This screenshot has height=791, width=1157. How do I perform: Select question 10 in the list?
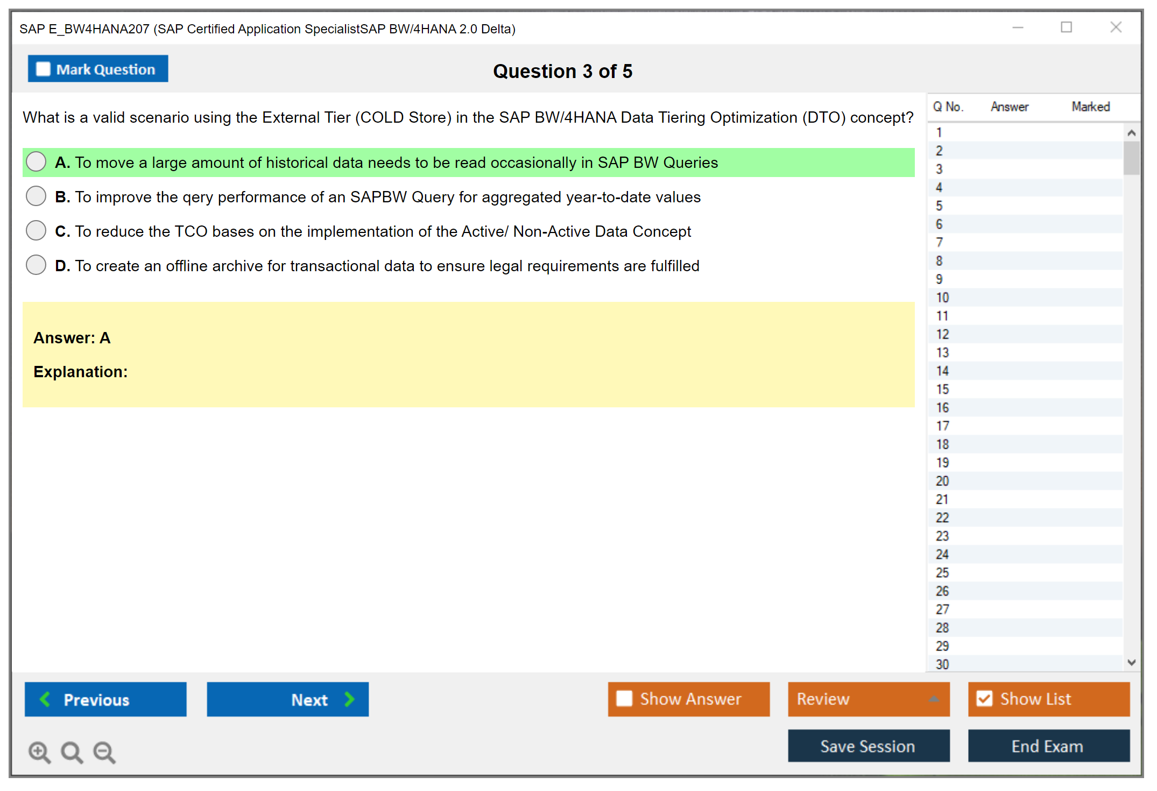point(943,298)
